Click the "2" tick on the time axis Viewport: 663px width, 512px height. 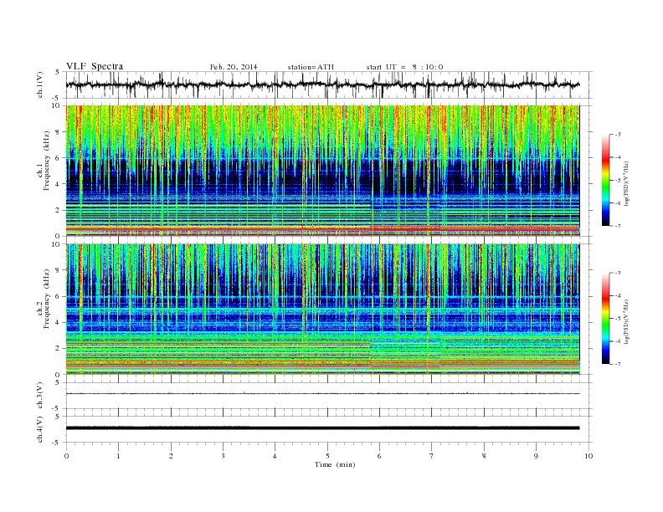(x=171, y=456)
